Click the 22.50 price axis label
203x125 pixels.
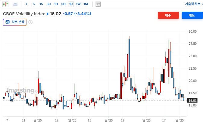[x=192, y=68]
